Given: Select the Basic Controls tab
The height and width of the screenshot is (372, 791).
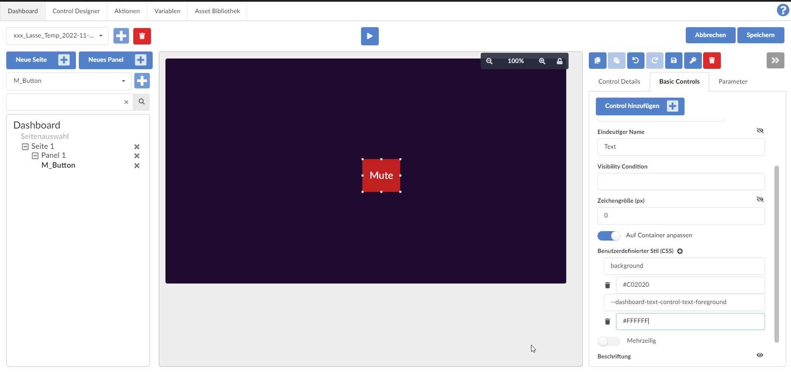Looking at the screenshot, I should pos(679,82).
